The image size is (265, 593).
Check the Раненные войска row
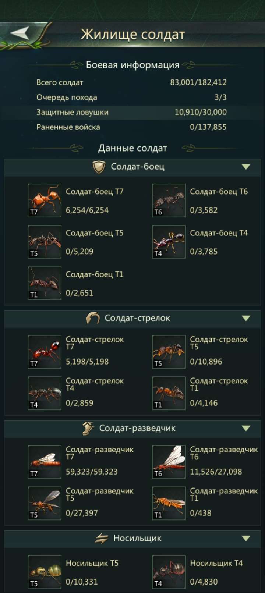(132, 127)
